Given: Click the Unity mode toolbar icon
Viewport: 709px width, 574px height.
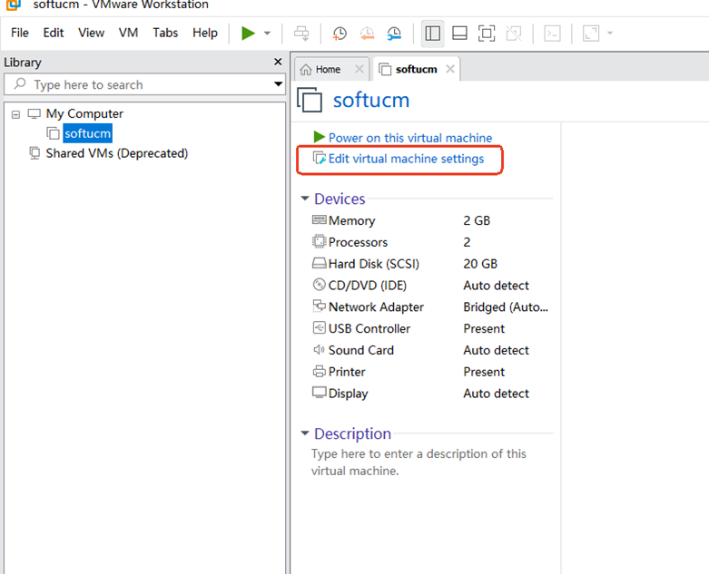Looking at the screenshot, I should [x=514, y=33].
